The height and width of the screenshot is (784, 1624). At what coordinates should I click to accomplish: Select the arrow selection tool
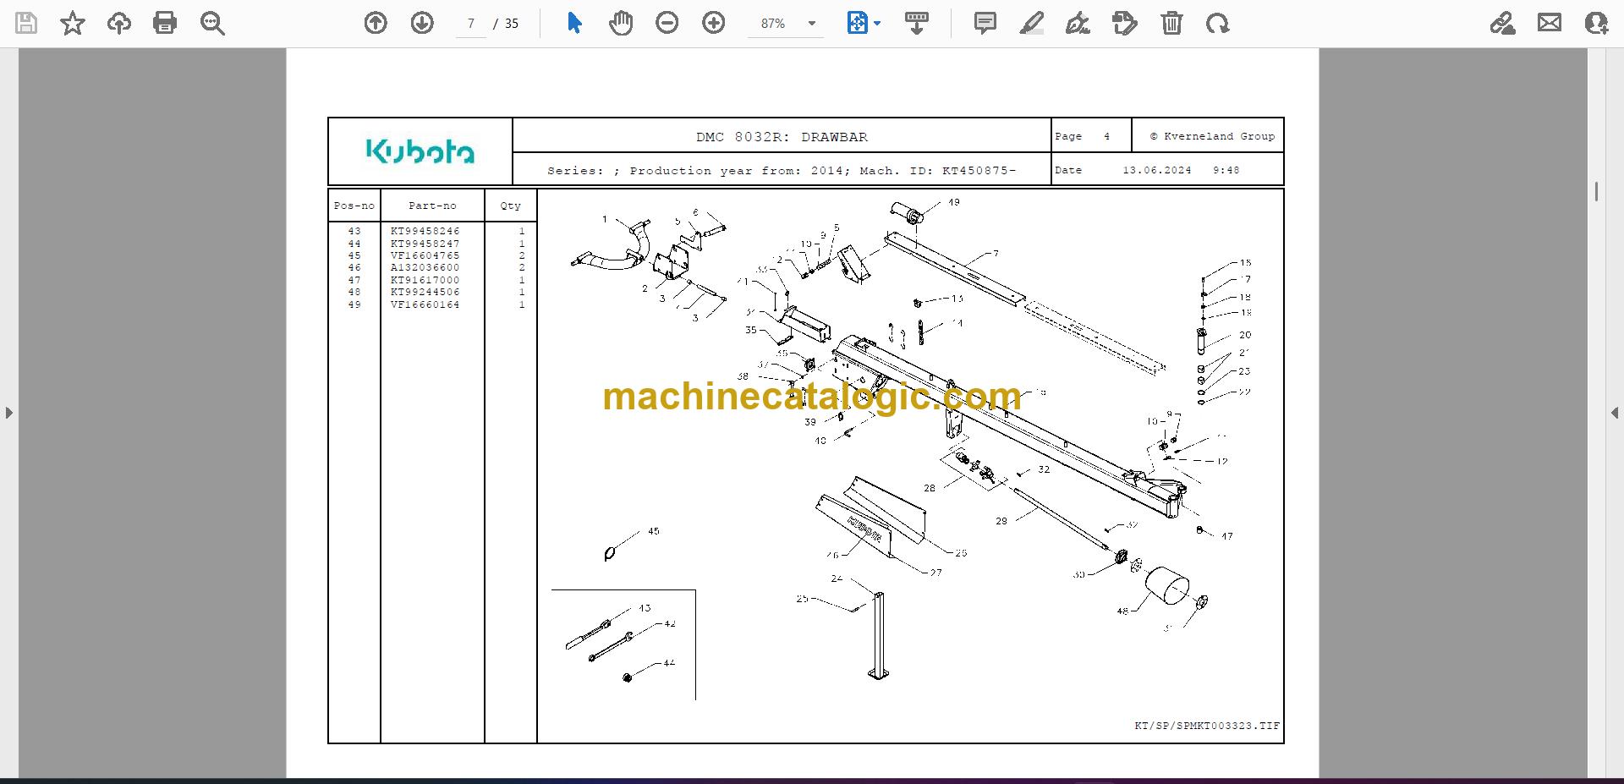coord(574,23)
